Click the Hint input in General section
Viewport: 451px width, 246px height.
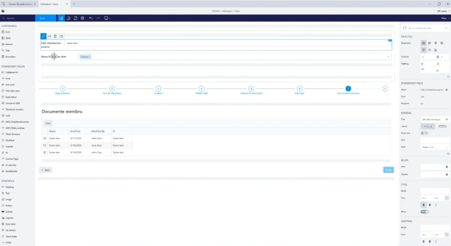(x=435, y=140)
